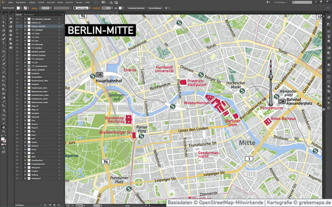Image resolution: width=332 pixels, height=207 pixels.
Task: Open the Effekt menu
Action: coord(60,2)
